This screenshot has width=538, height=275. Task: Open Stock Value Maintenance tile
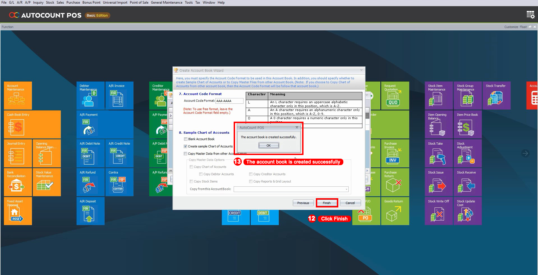[x=47, y=182]
